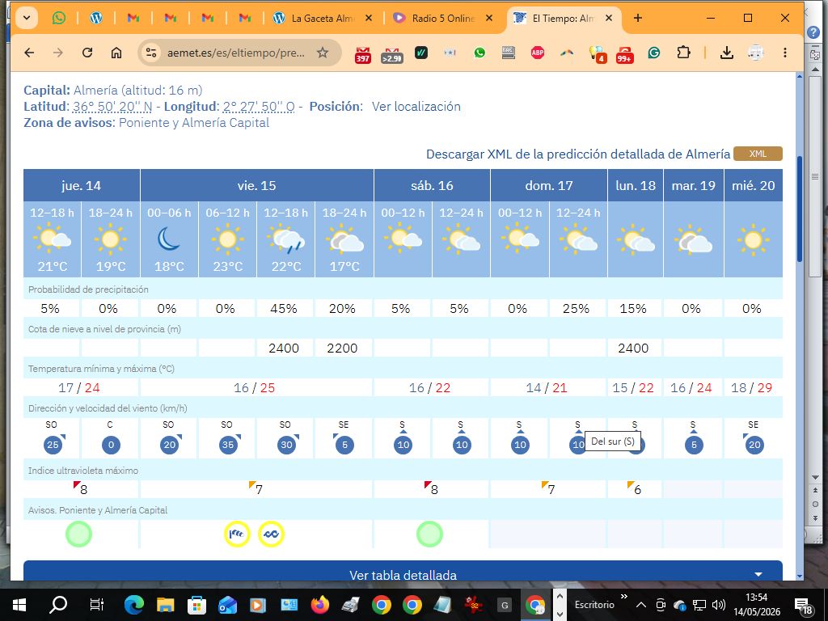The image size is (828, 621).
Task: Show hidden system tray icons
Action: (640, 605)
